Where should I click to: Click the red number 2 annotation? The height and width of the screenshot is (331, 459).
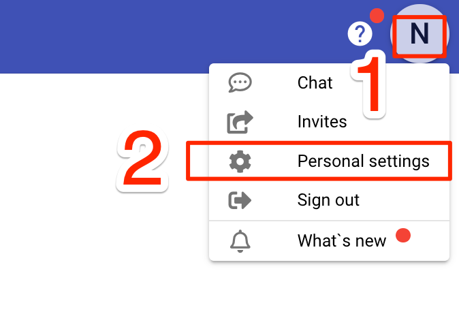(142, 161)
